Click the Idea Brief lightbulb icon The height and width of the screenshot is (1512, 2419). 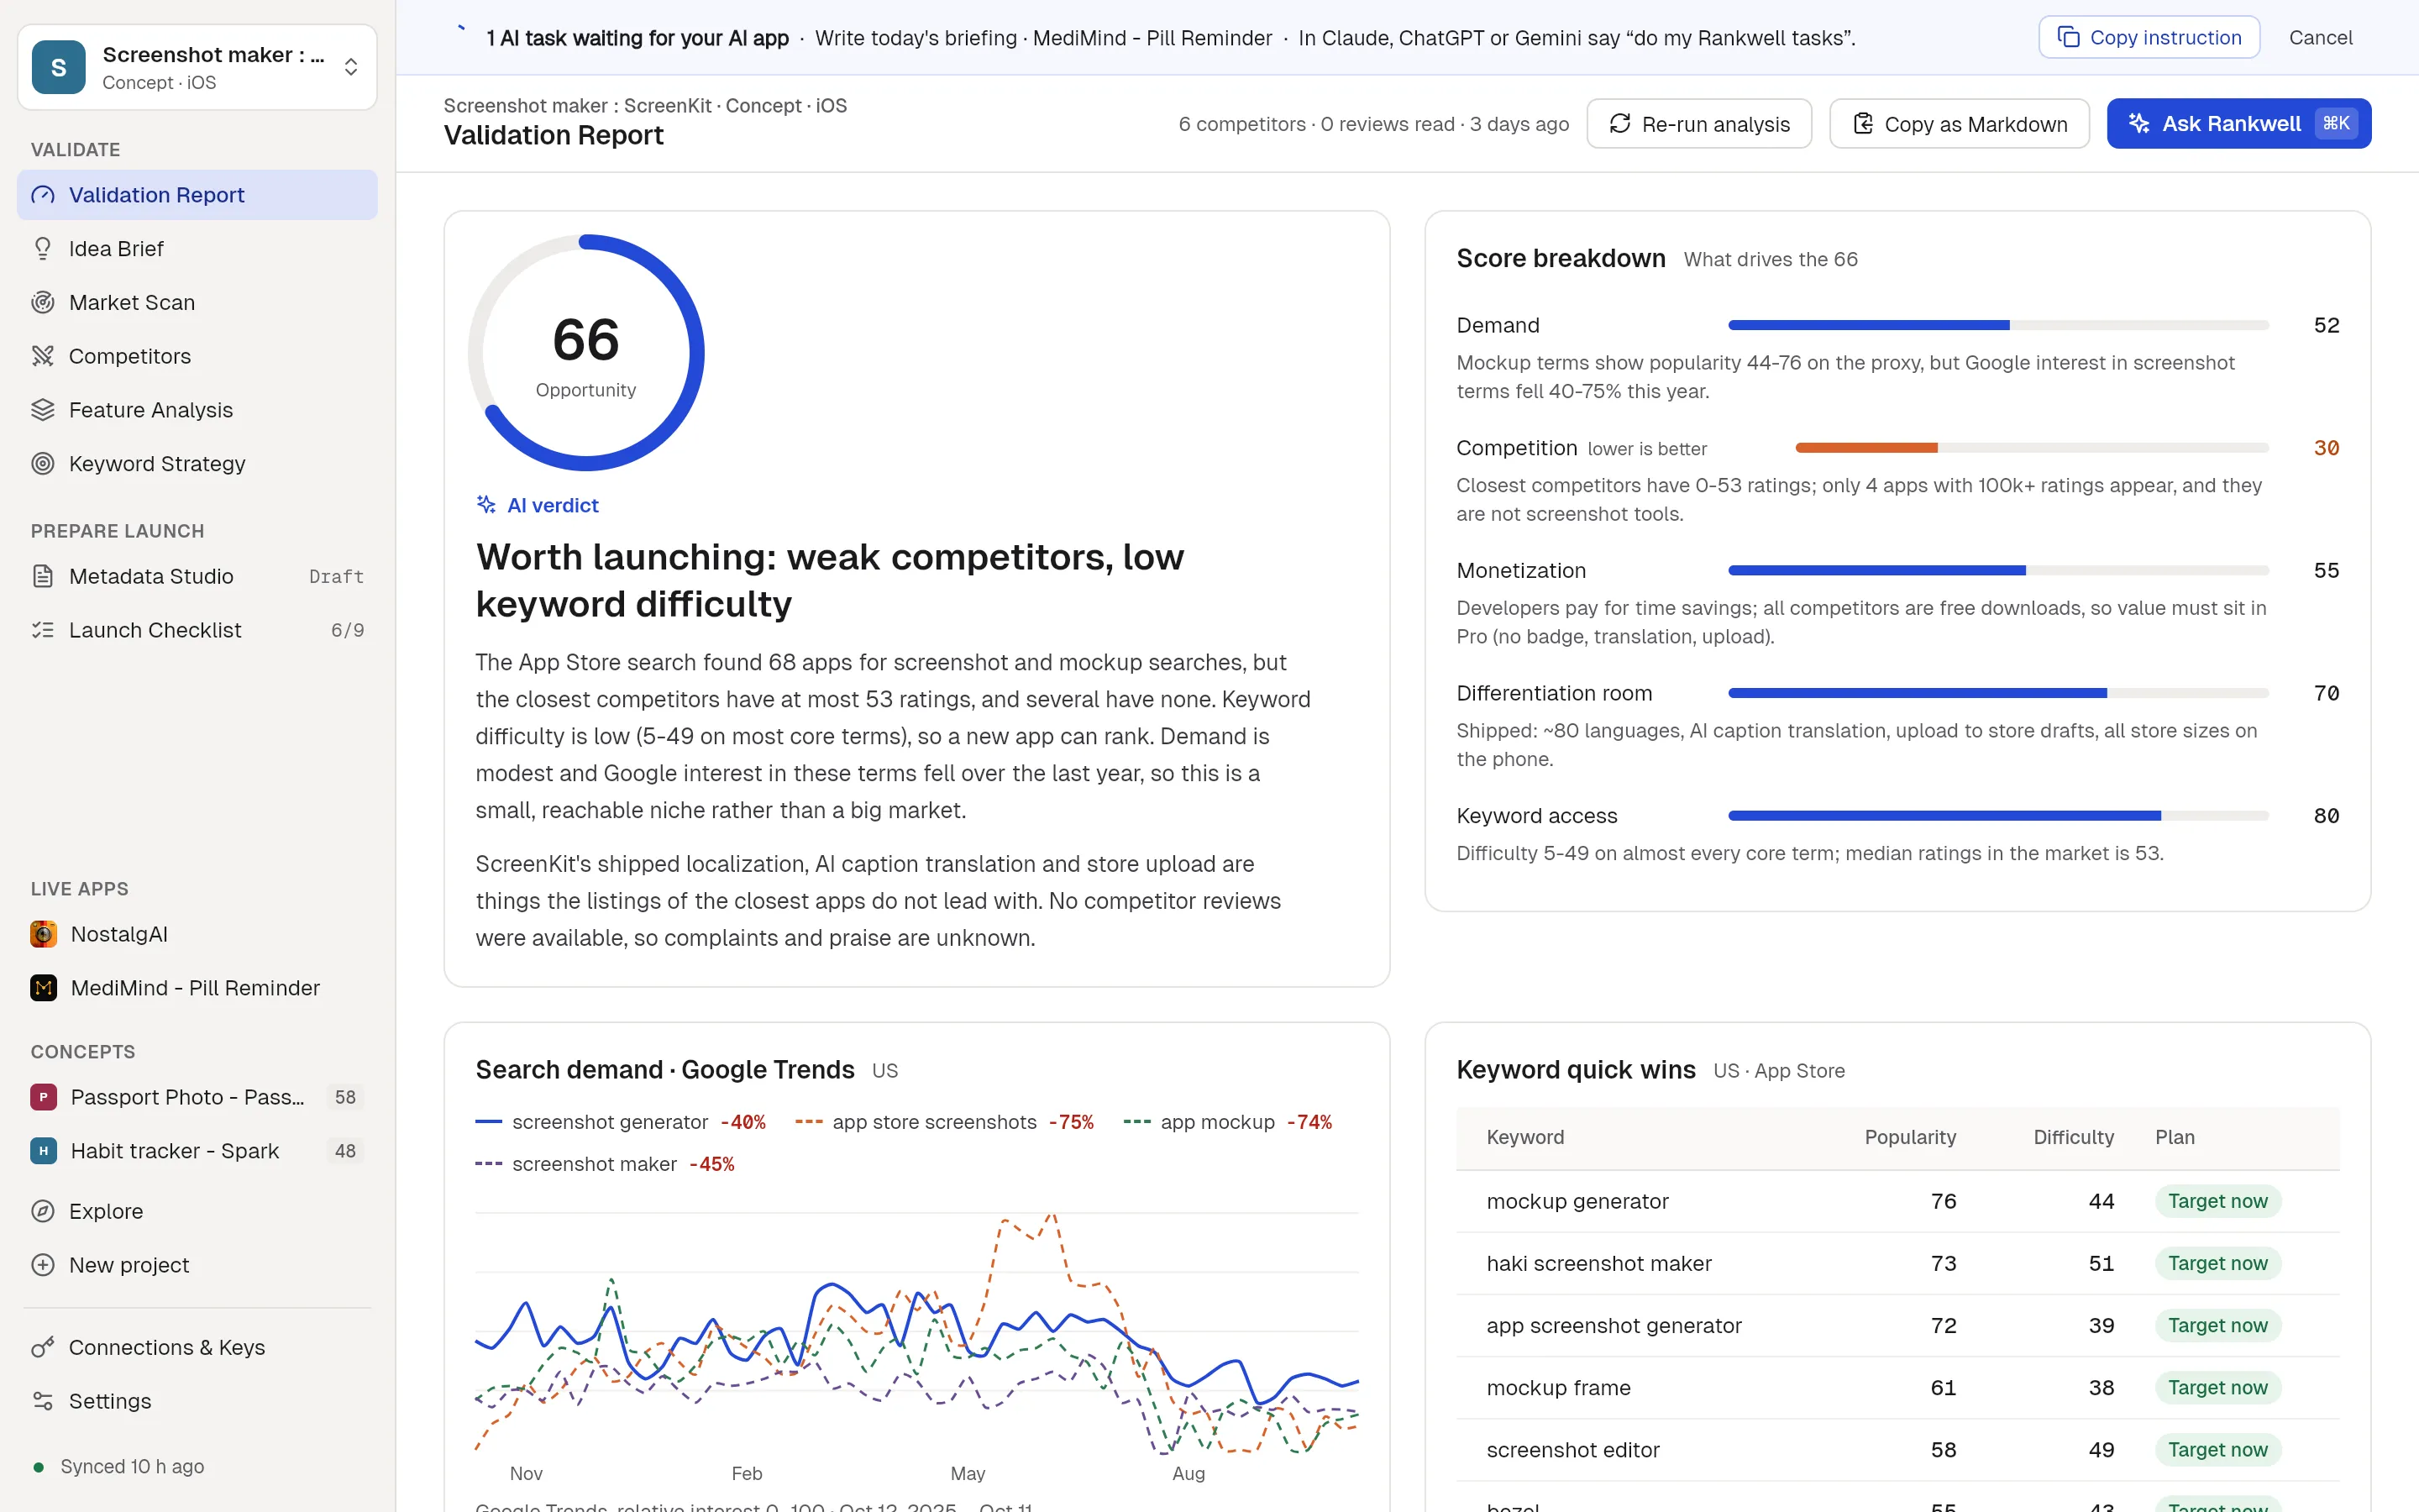pyautogui.click(x=43, y=249)
